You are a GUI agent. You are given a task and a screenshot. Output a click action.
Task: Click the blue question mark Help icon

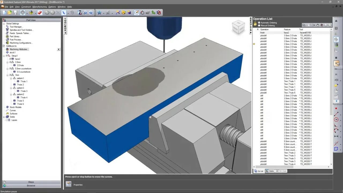[x=91, y=12]
